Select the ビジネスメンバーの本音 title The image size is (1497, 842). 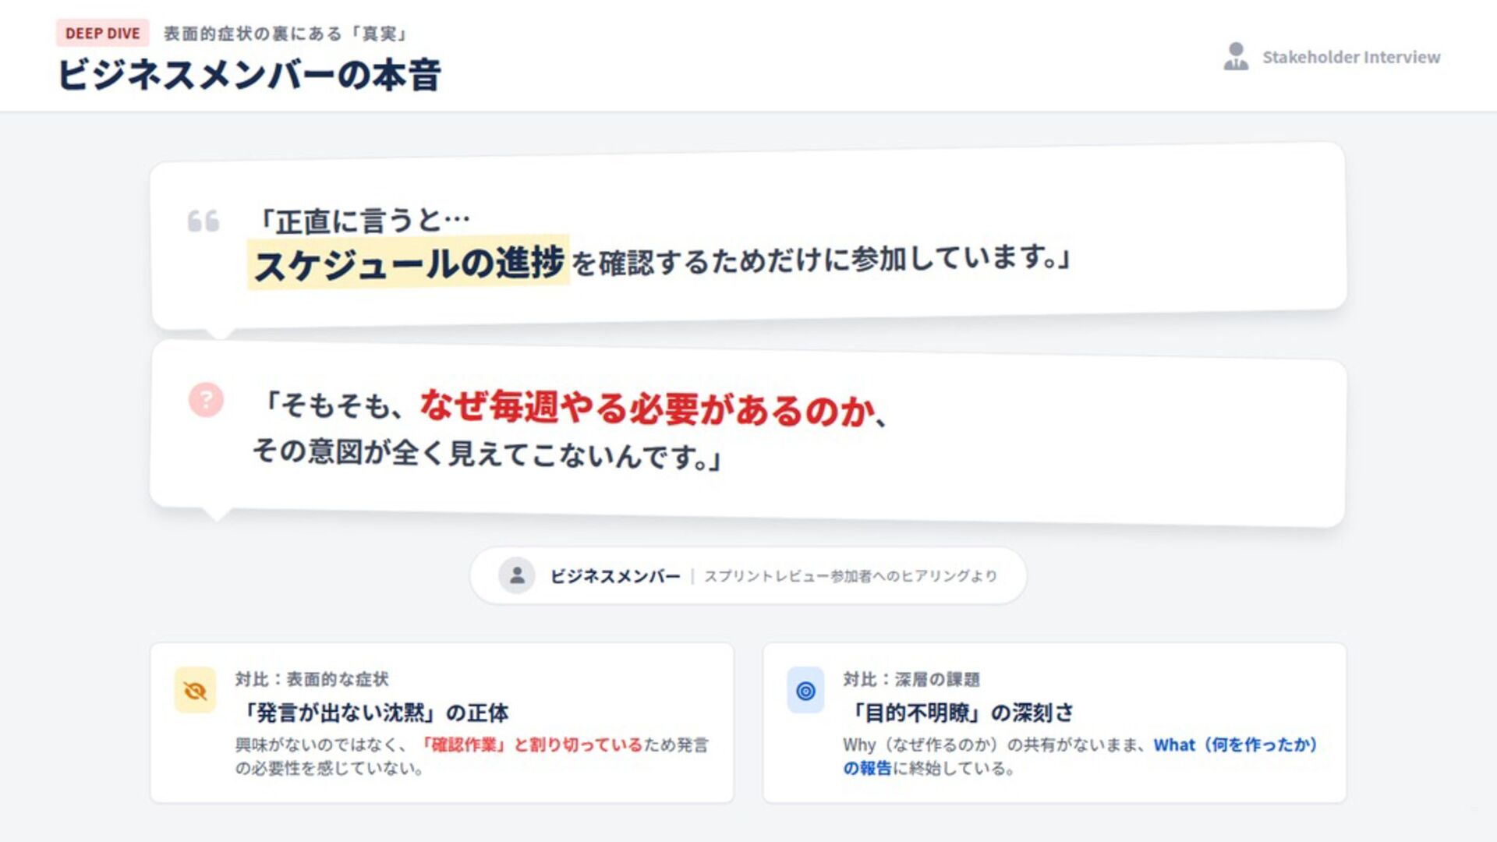249,76
